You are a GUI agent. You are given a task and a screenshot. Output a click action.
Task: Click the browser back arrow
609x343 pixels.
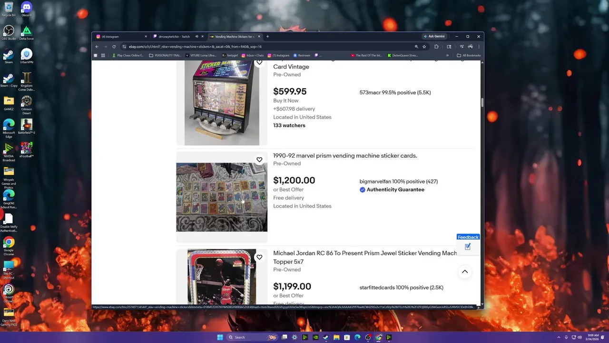point(97,47)
